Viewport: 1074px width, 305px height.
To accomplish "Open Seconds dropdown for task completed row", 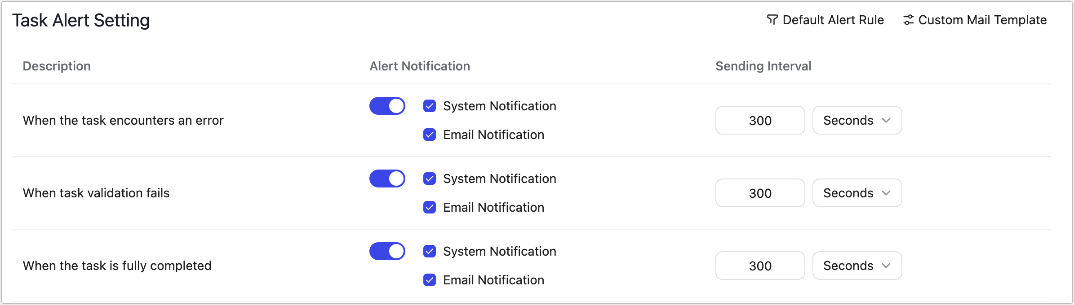I will [857, 266].
